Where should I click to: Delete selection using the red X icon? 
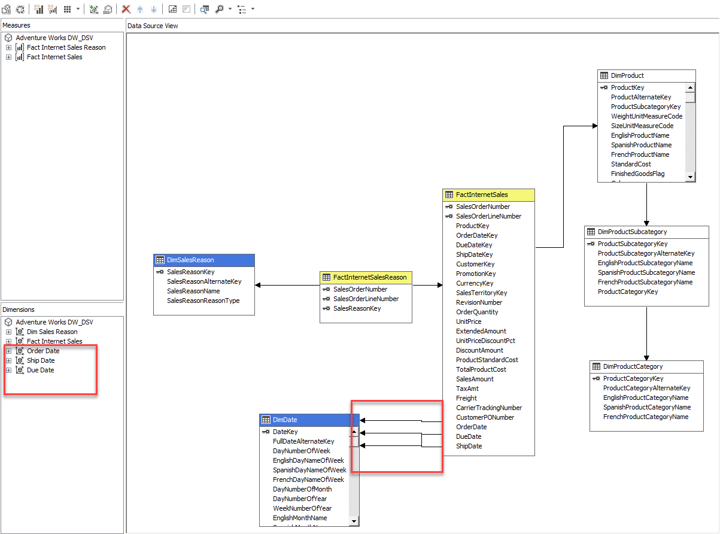[125, 9]
